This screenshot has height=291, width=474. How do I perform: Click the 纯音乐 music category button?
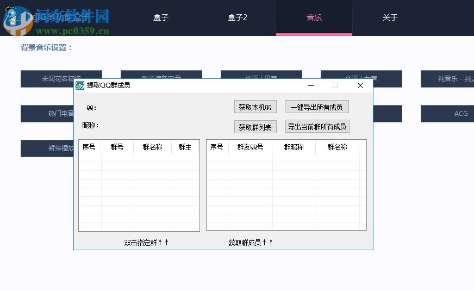[x=447, y=79]
